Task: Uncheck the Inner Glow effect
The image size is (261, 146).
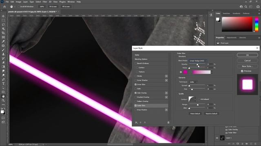Action: pyautogui.click(x=135, y=84)
